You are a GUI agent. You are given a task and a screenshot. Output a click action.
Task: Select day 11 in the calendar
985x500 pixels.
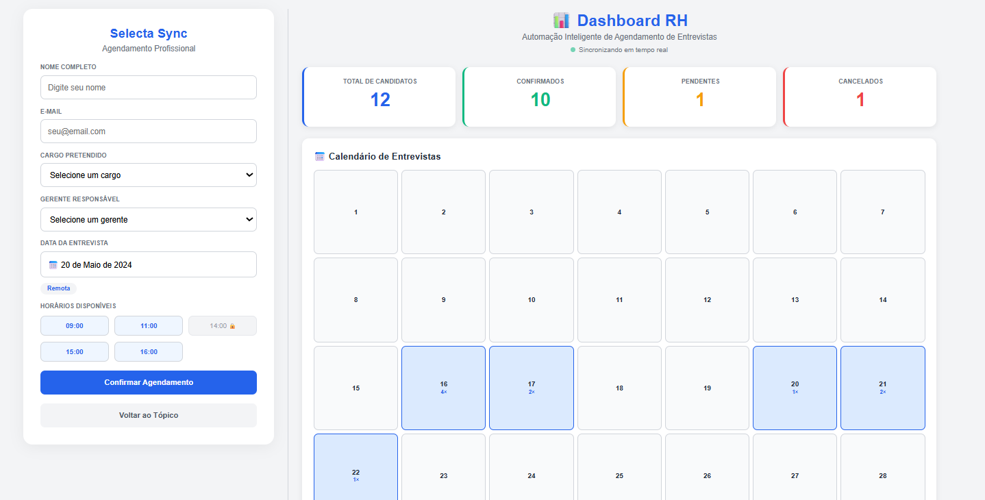click(x=619, y=300)
